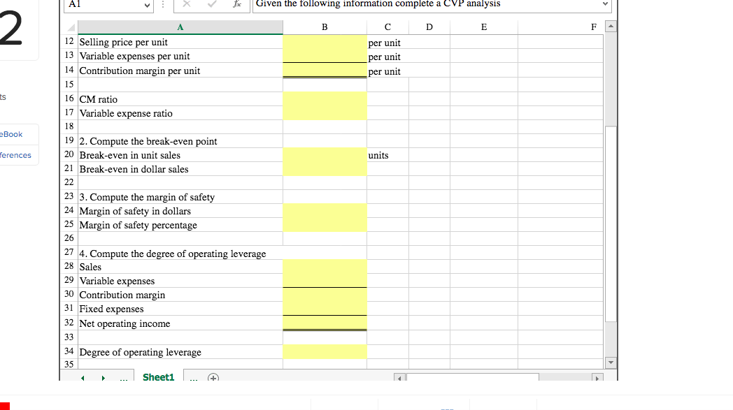The width and height of the screenshot is (733, 410).
Task: Click the 'CM ratio' cell
Action: tap(180, 98)
